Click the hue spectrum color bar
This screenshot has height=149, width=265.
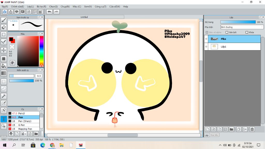pos(41,50)
